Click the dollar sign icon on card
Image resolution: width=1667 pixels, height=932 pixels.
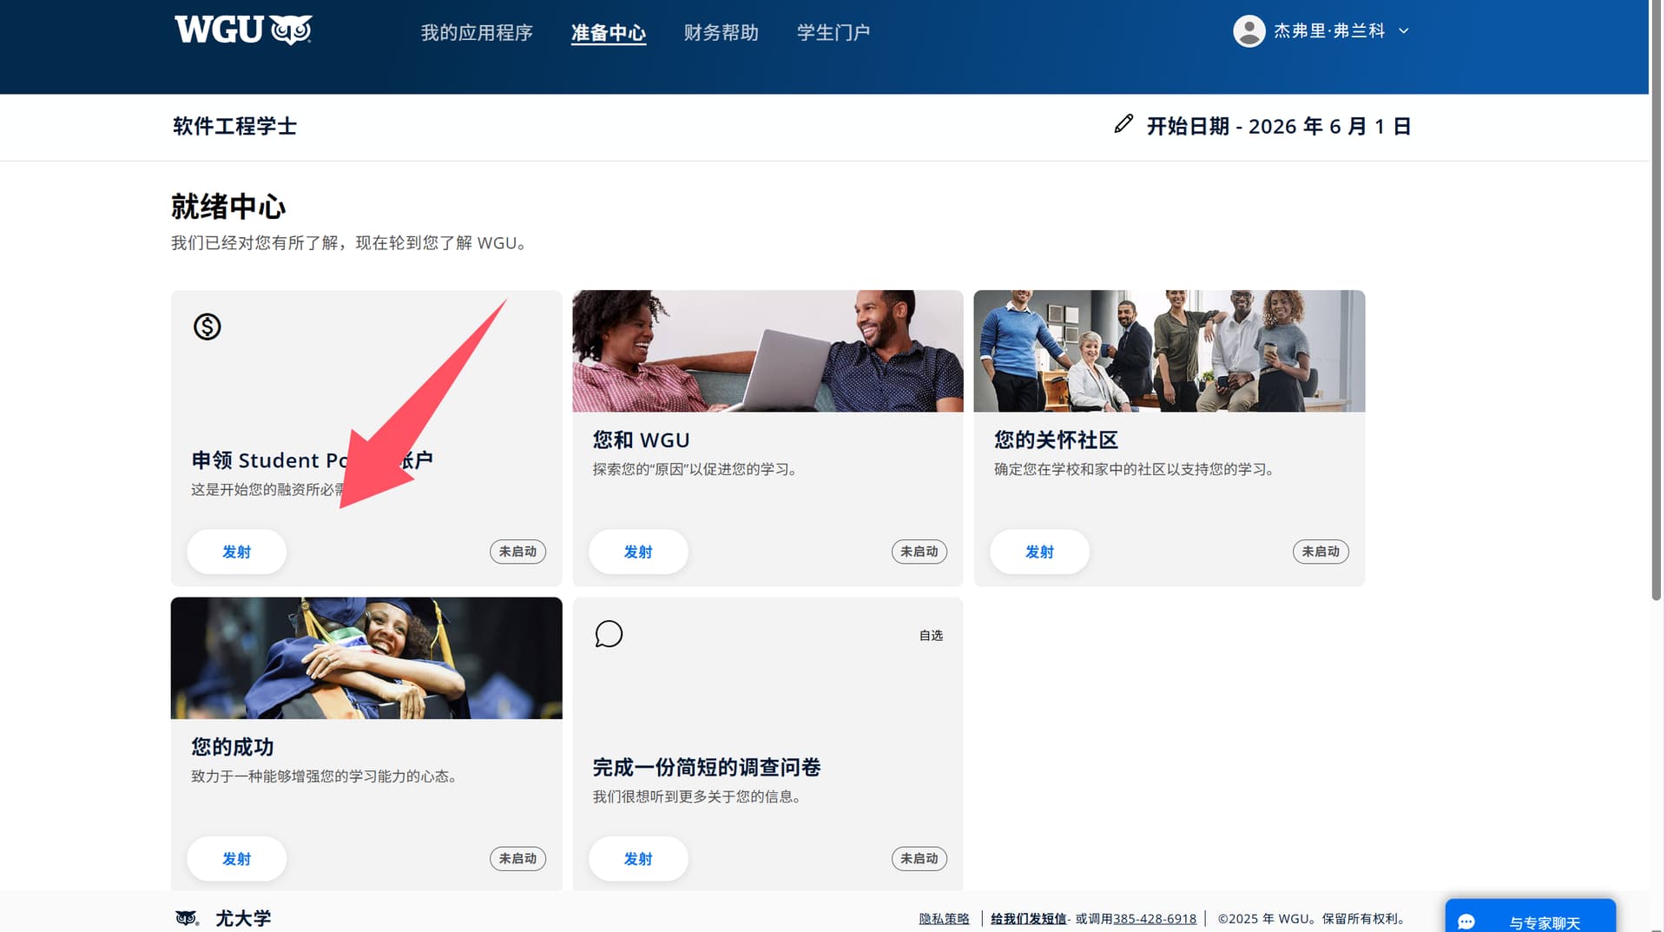click(207, 327)
